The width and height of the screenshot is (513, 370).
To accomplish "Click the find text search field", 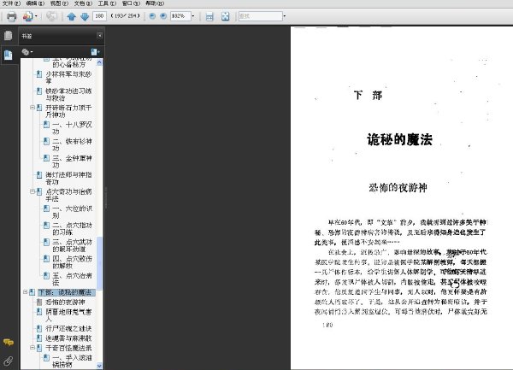I will tap(261, 15).
